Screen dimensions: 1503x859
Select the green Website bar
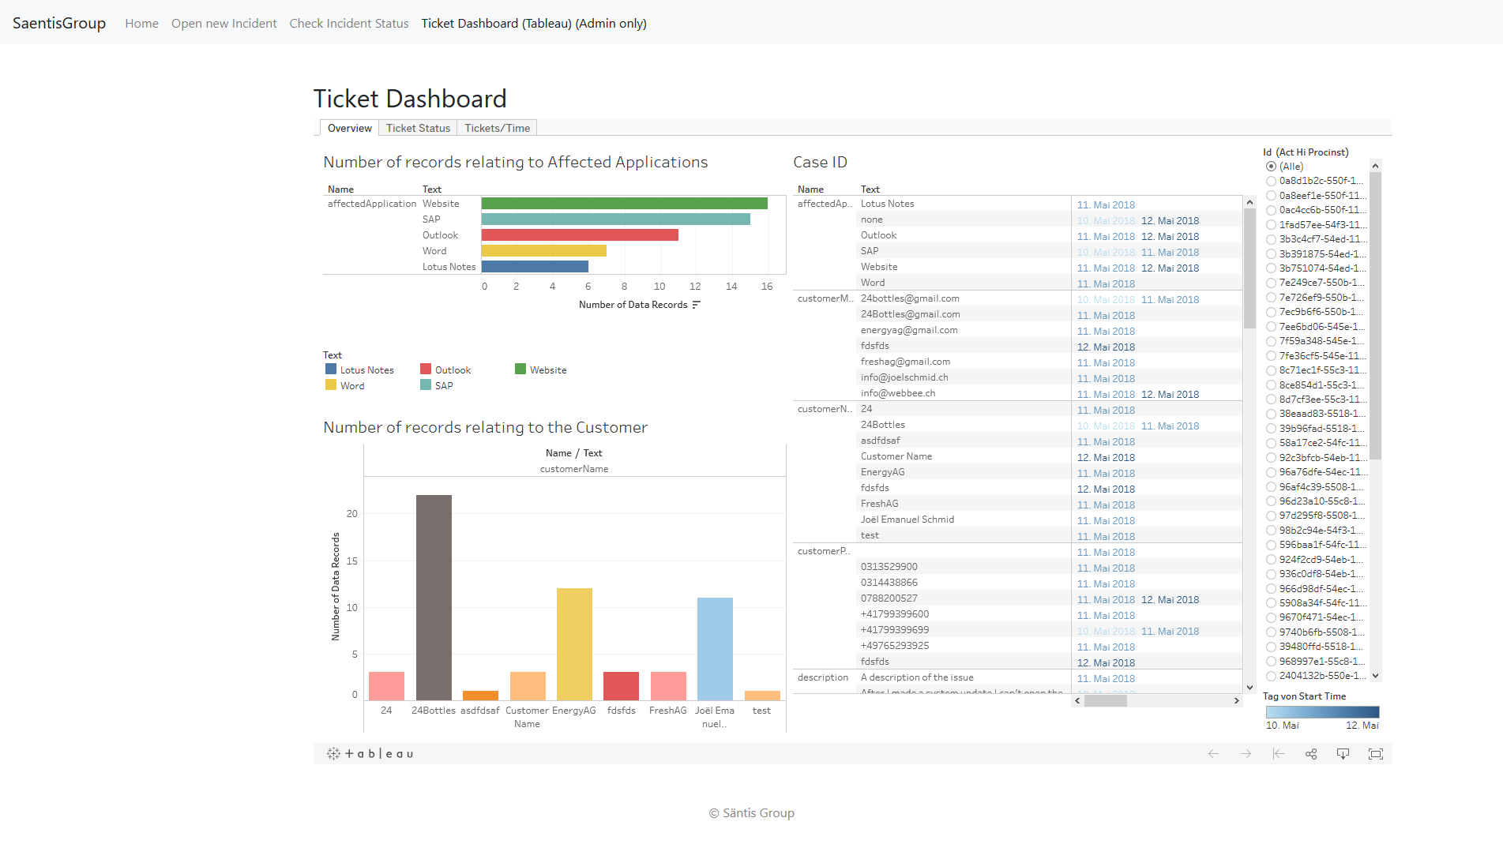click(x=625, y=204)
